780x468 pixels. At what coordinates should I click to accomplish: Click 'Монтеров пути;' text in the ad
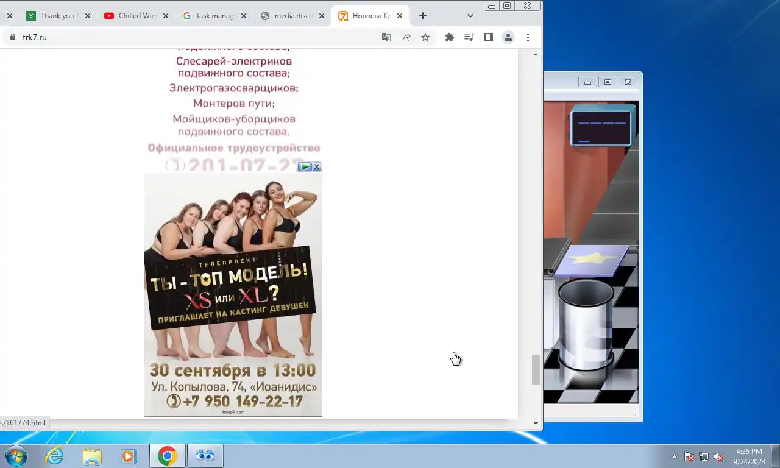coord(234,104)
